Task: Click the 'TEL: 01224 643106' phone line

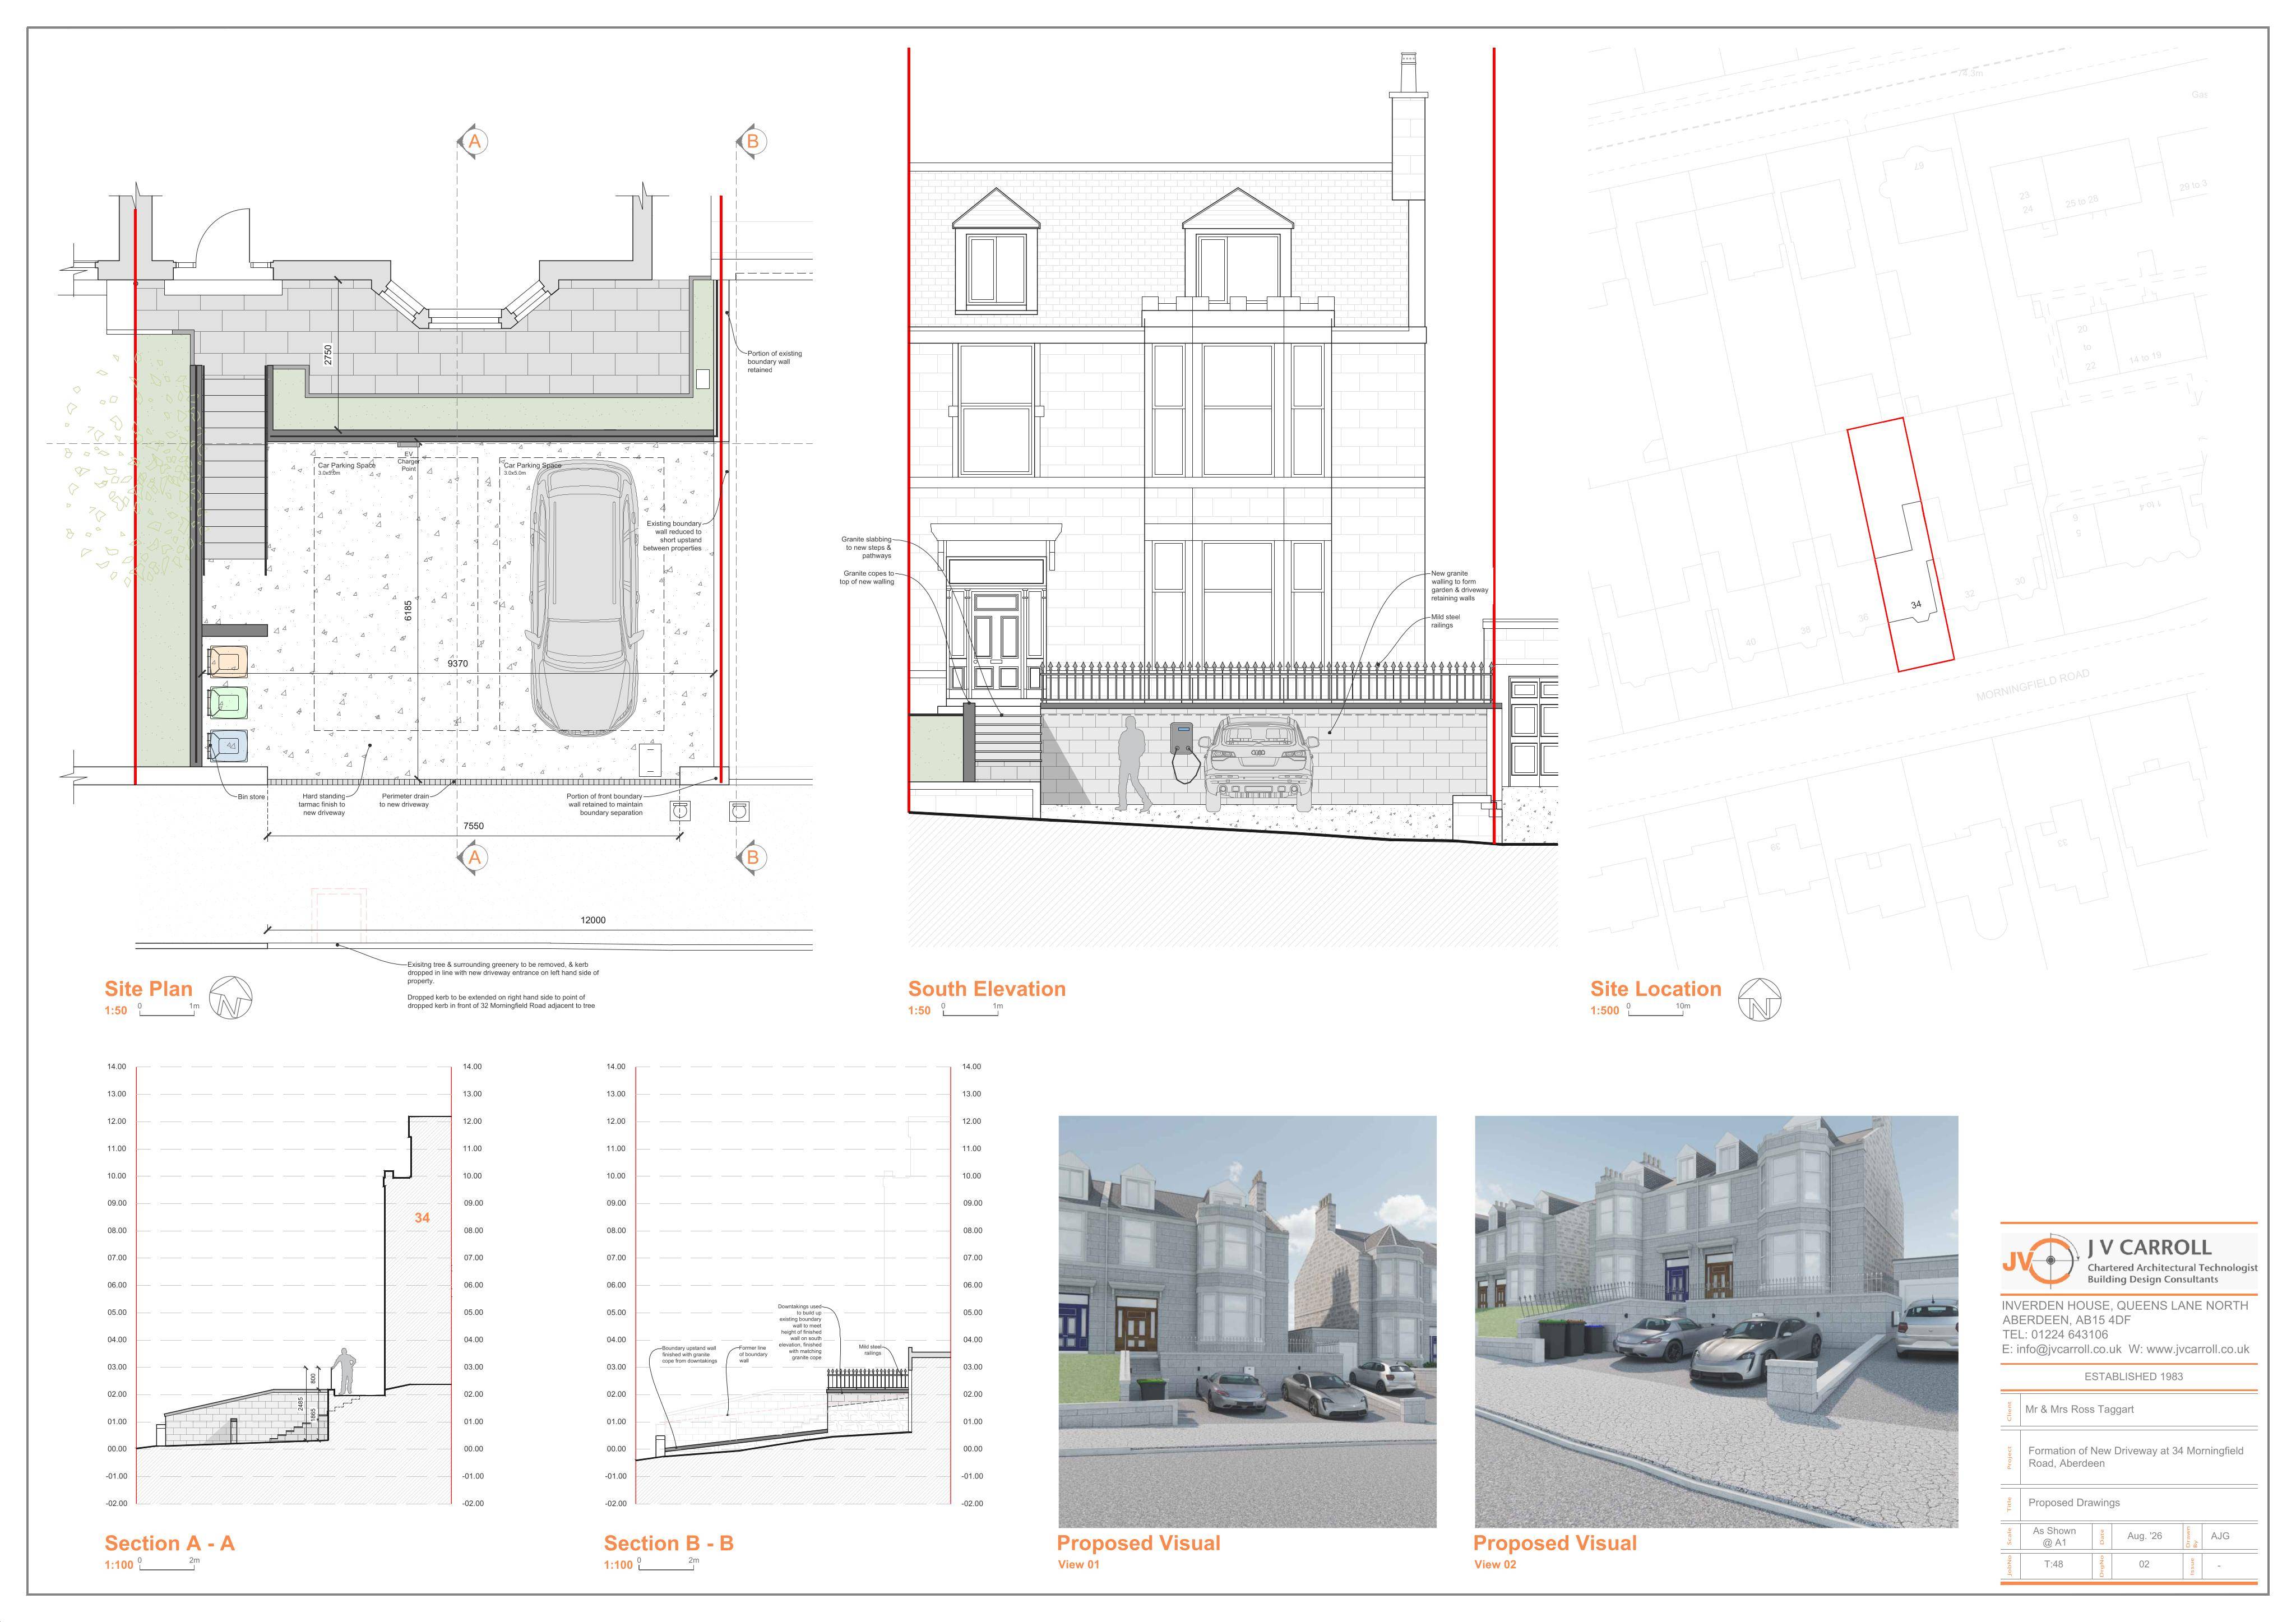Action: 2055,1334
